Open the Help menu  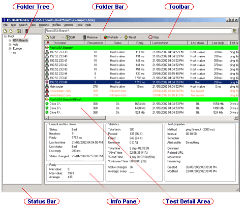tap(88, 25)
